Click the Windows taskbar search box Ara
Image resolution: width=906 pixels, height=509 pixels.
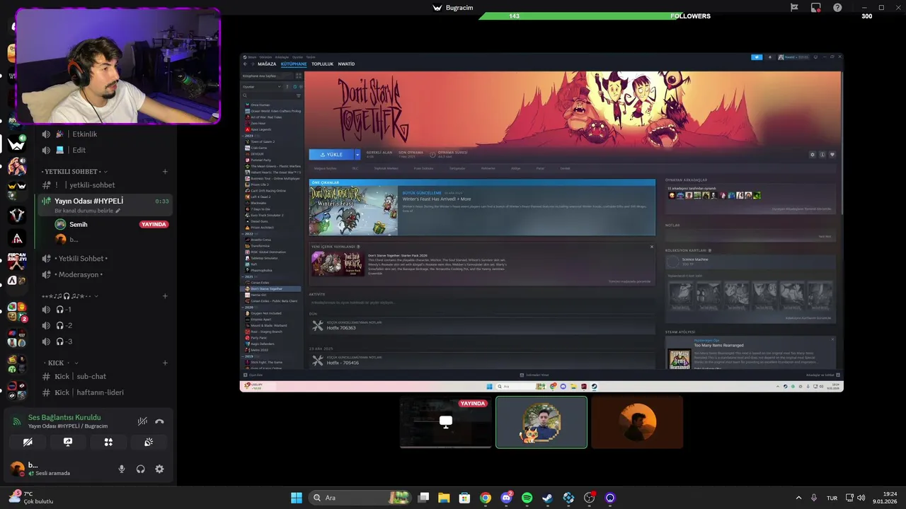[360, 498]
